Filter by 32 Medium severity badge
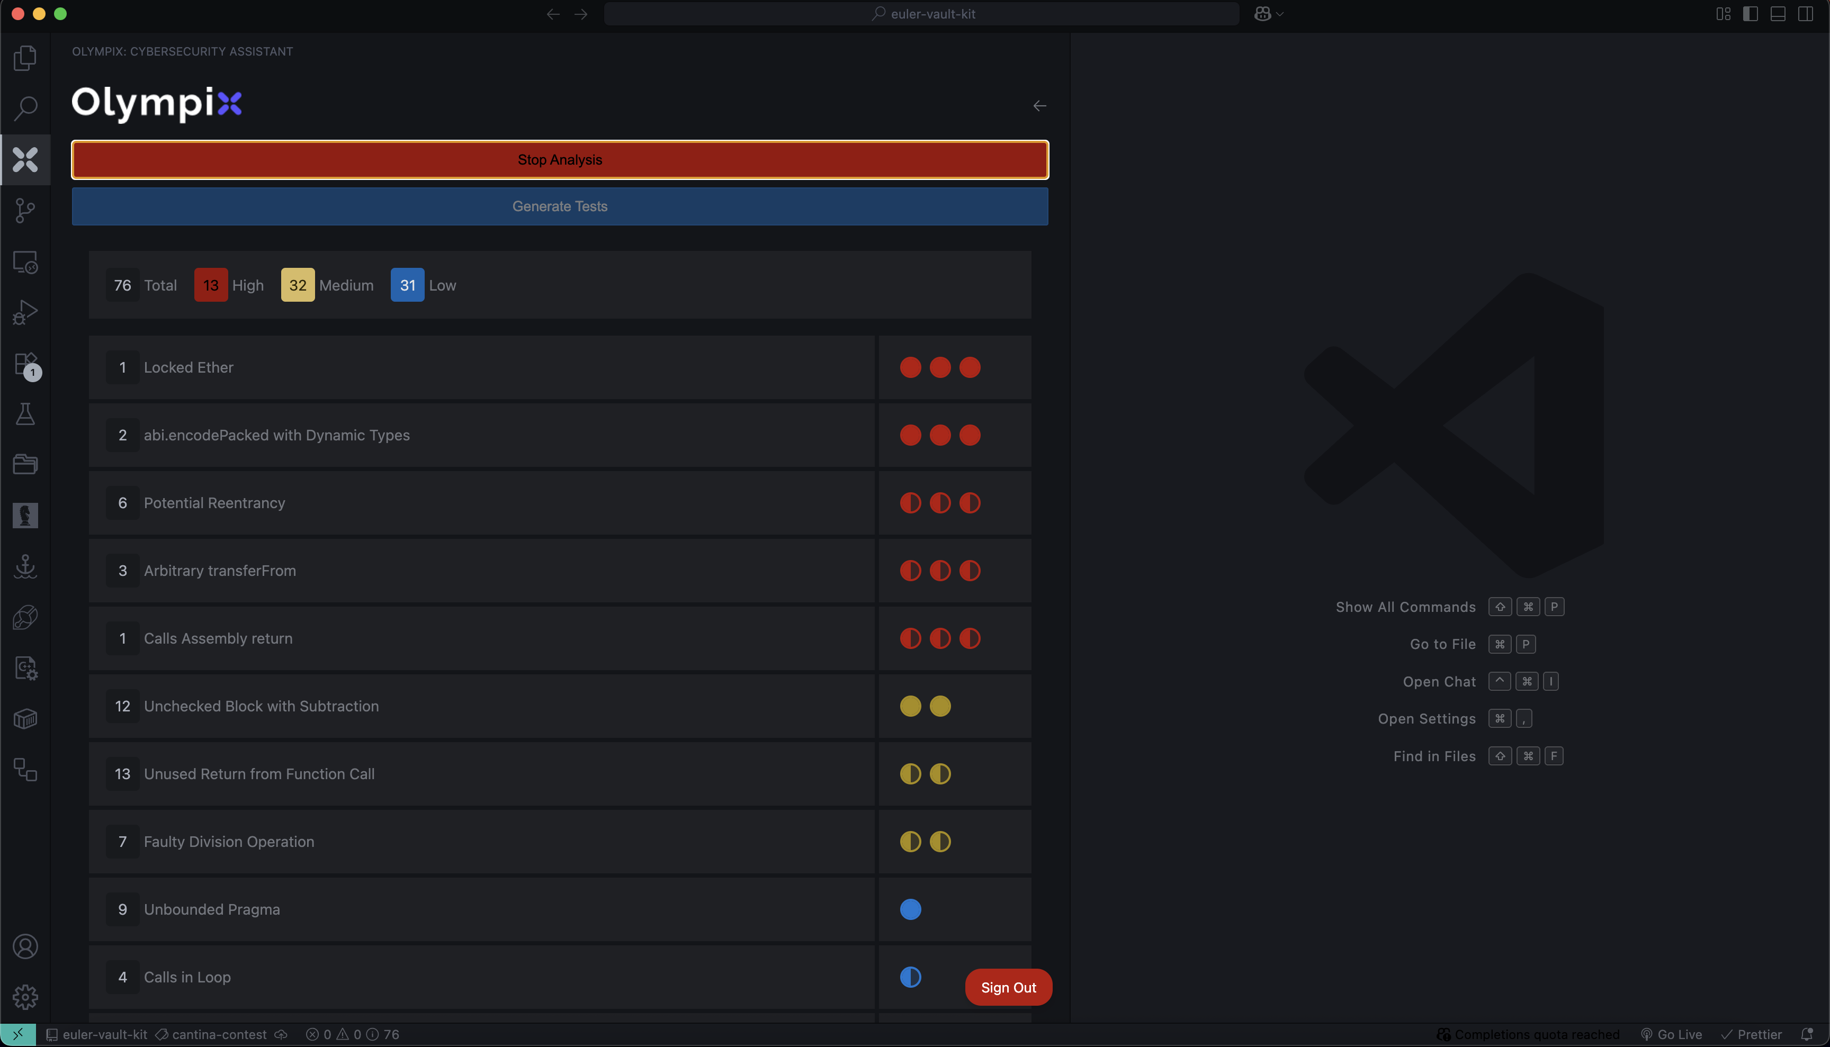Screen dimensions: 1830x1047 point(298,285)
